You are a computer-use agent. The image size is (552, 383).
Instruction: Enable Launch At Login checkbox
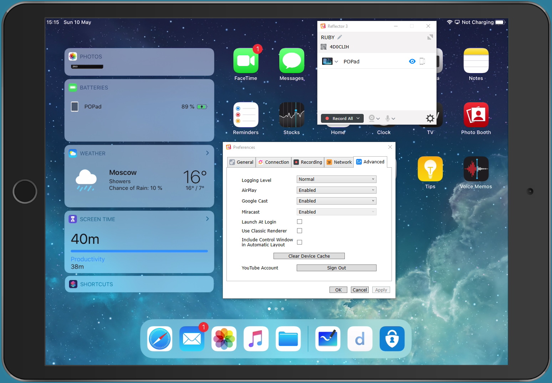pyautogui.click(x=300, y=221)
